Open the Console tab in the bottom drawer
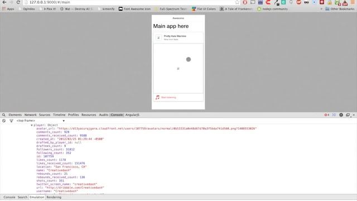The width and height of the screenshot is (357, 201). (x=9, y=197)
